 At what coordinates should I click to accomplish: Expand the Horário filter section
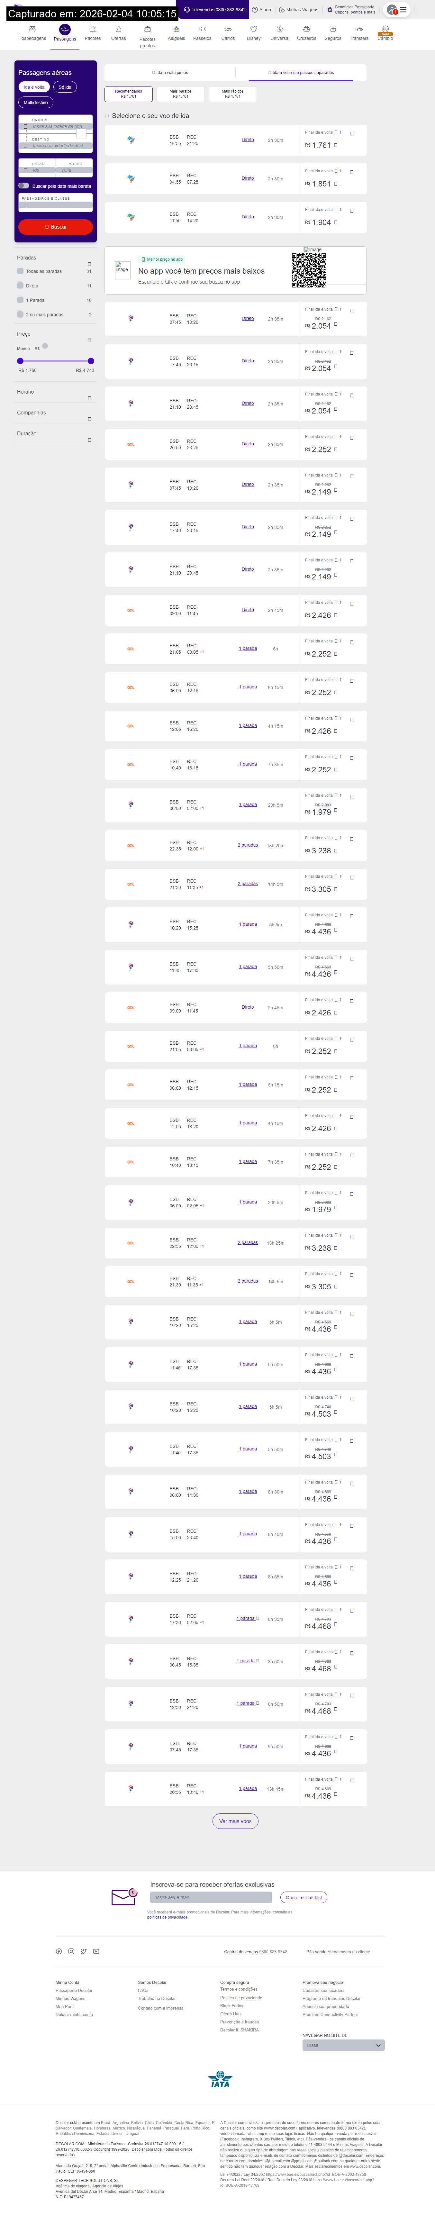(x=89, y=398)
